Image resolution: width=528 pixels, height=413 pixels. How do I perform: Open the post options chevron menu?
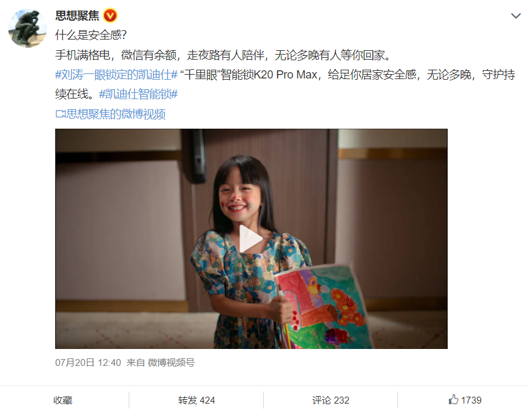515,16
